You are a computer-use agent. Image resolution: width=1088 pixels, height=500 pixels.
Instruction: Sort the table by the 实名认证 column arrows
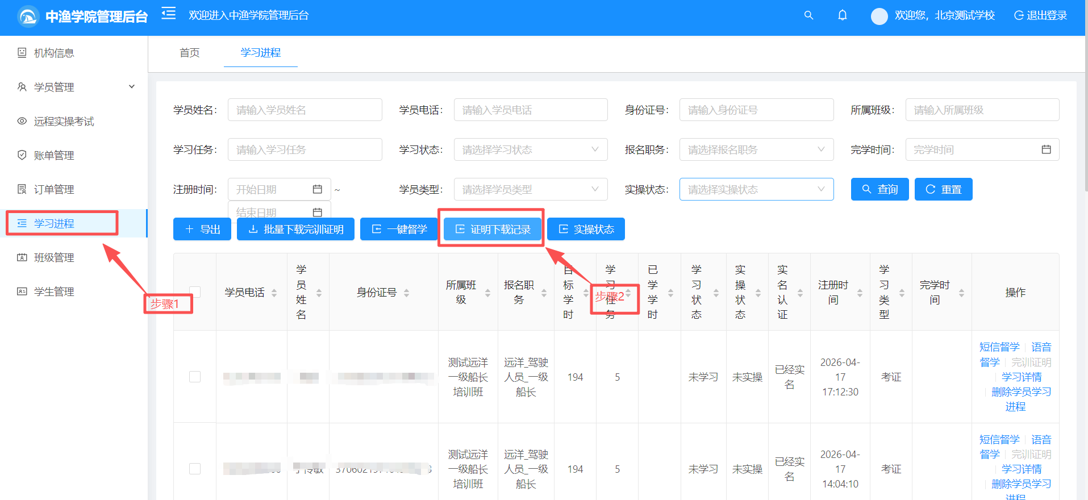[x=800, y=293]
